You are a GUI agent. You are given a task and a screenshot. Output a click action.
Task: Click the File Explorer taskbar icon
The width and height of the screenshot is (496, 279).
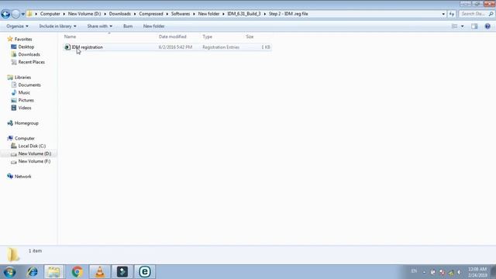point(53,272)
